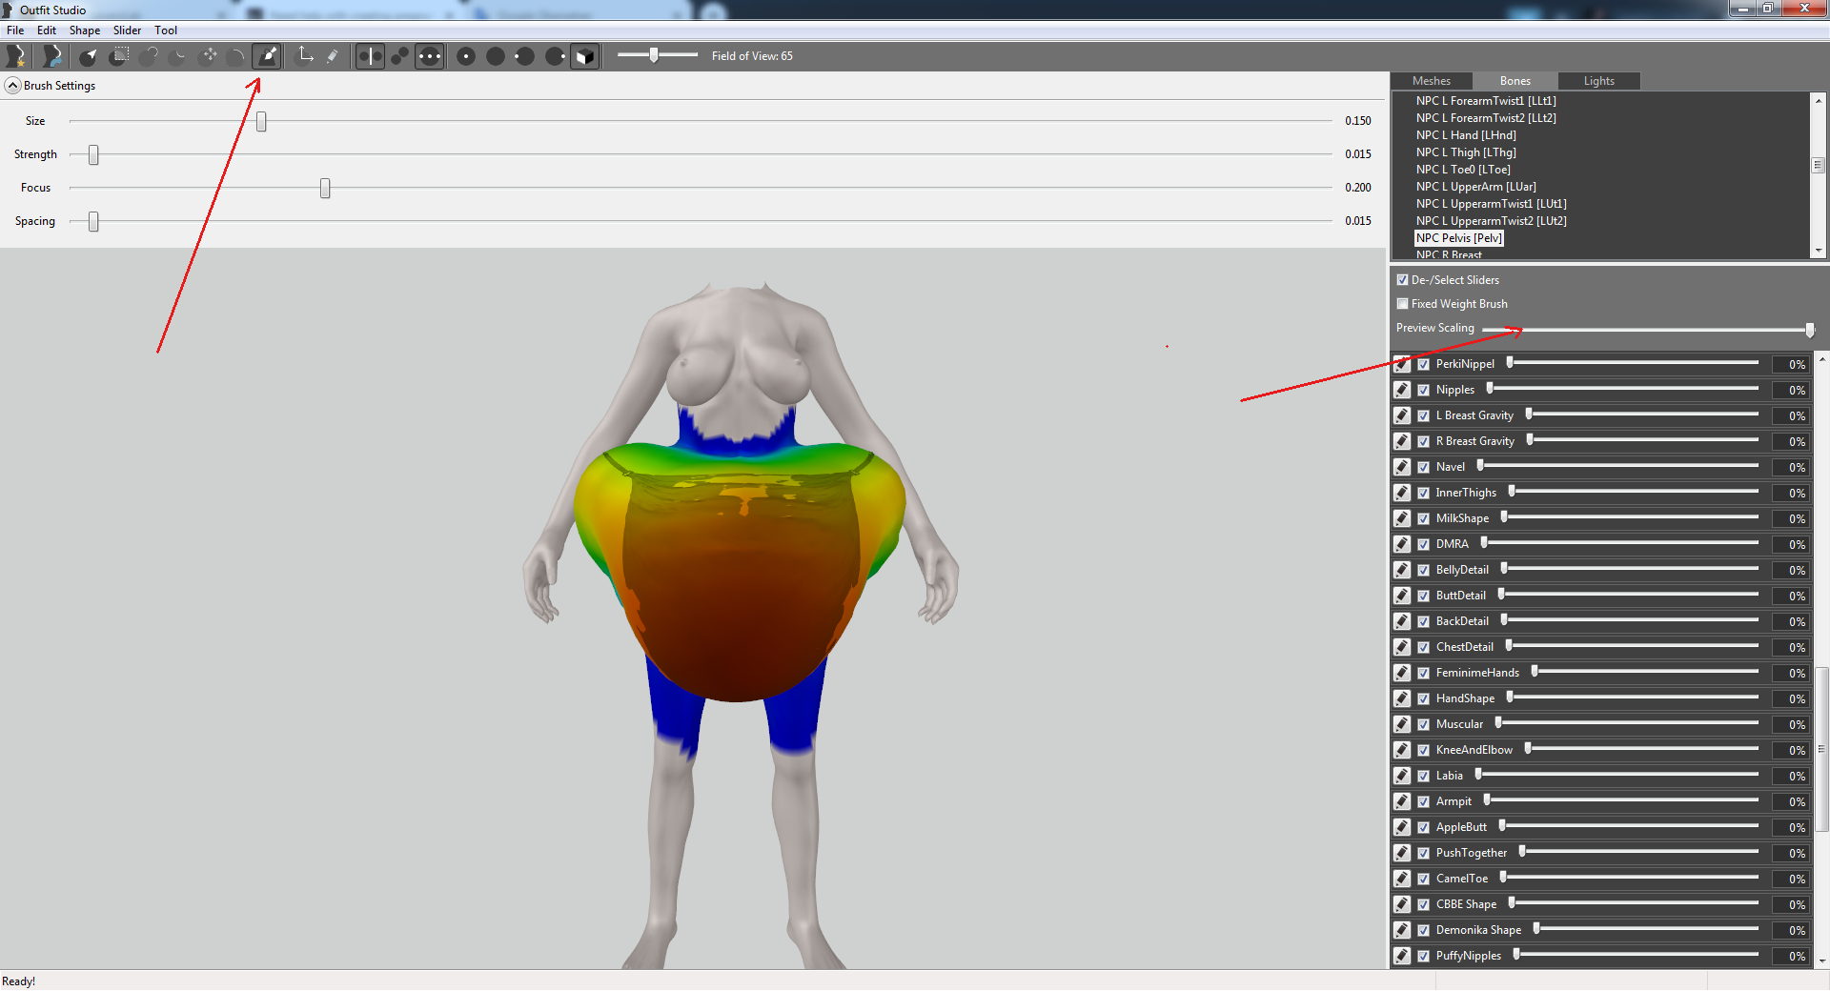
Task: Switch to right view icon
Action: 555,56
